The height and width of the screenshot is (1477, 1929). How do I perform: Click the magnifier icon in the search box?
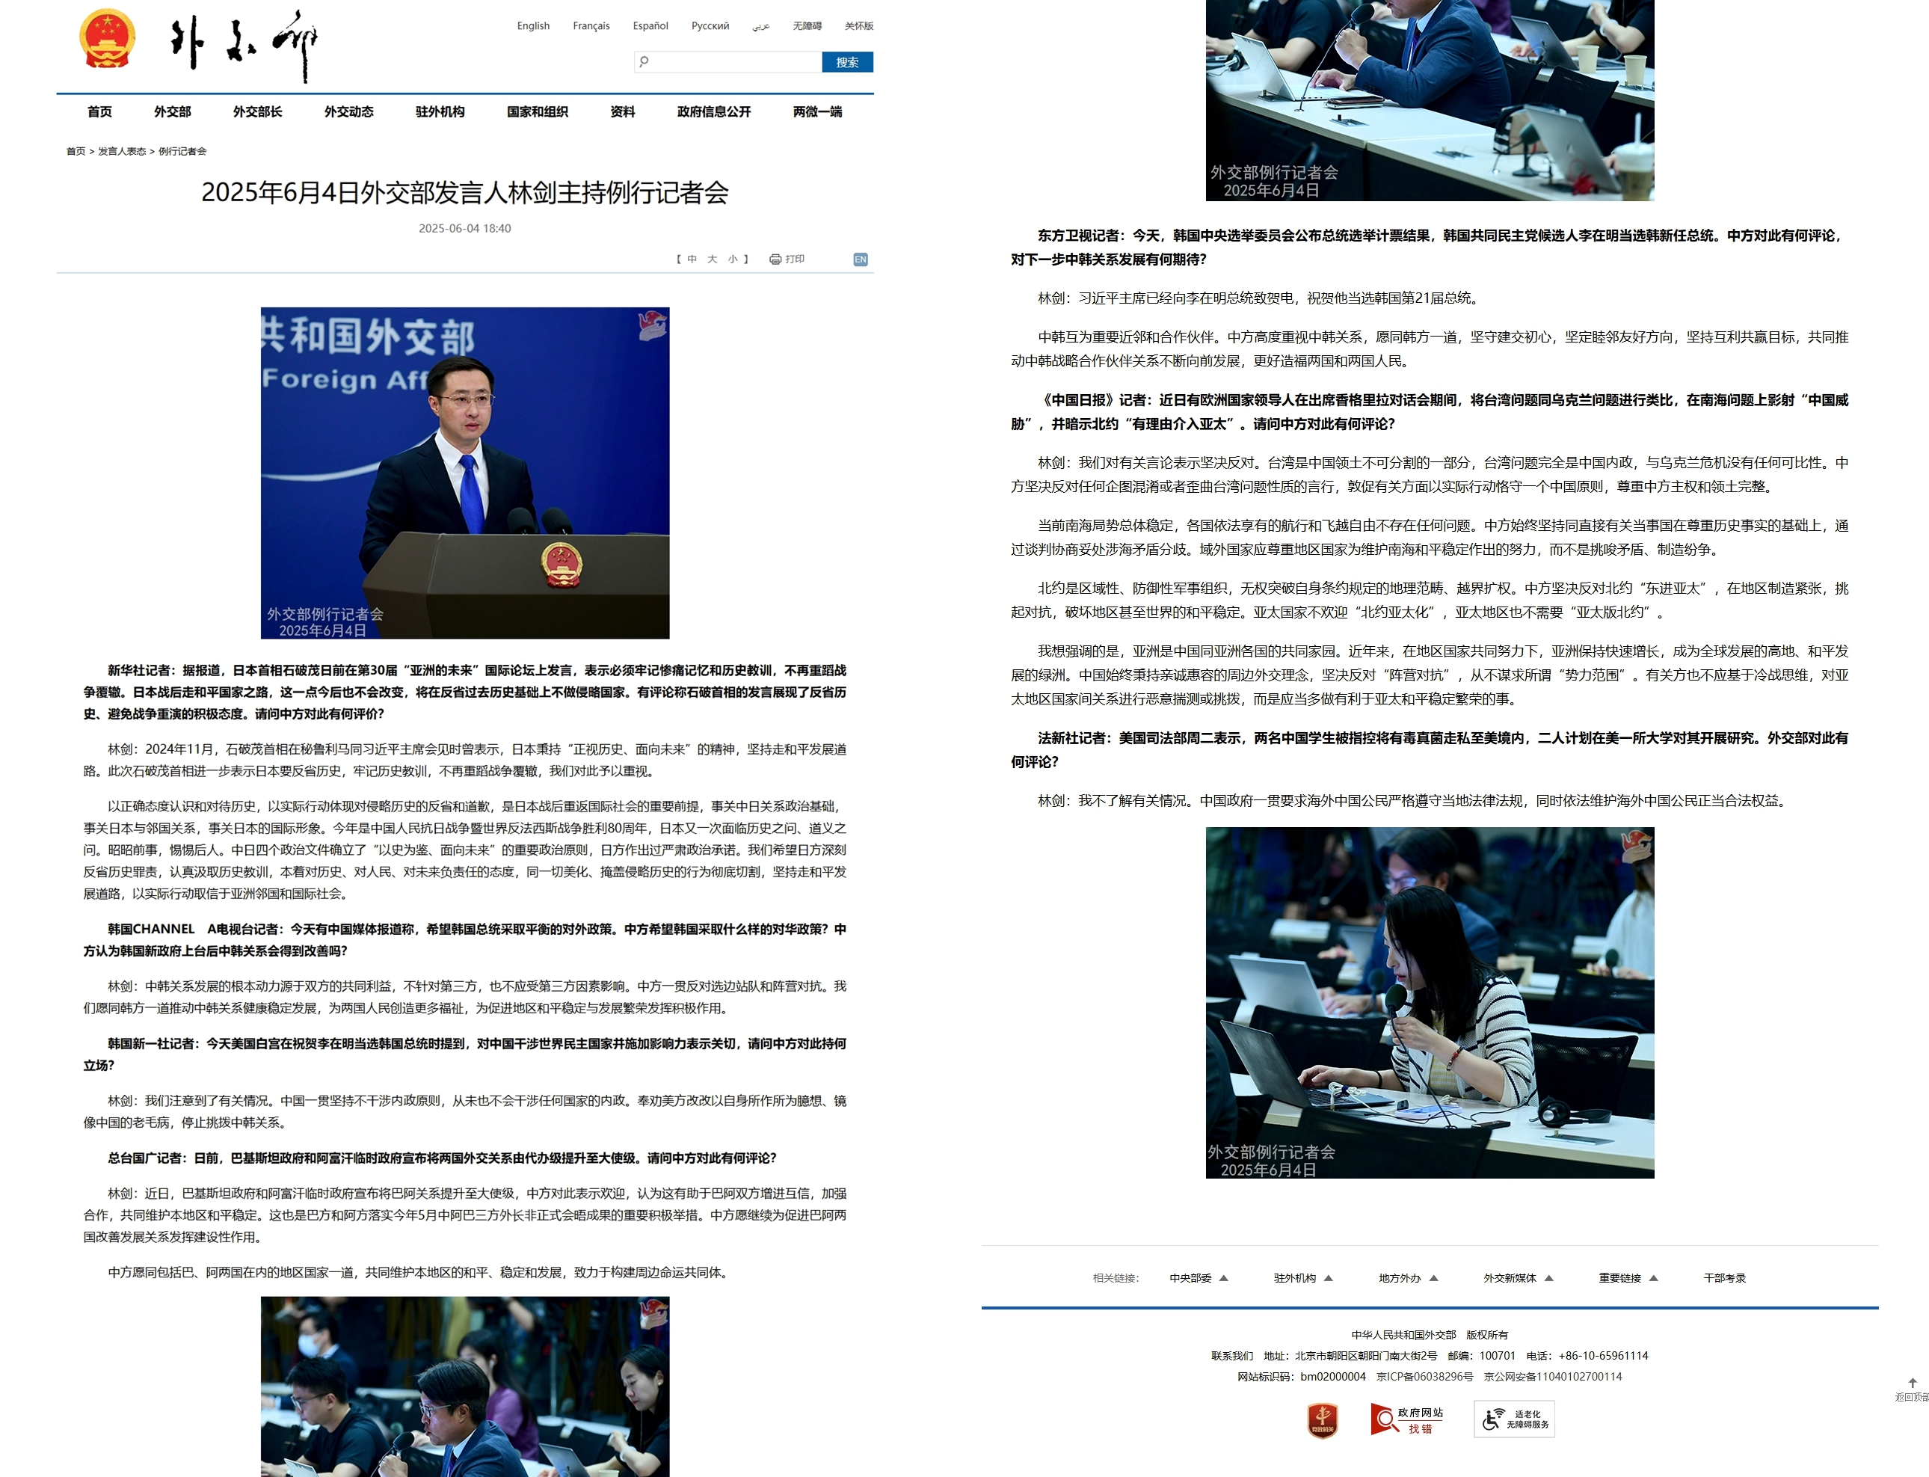[644, 61]
